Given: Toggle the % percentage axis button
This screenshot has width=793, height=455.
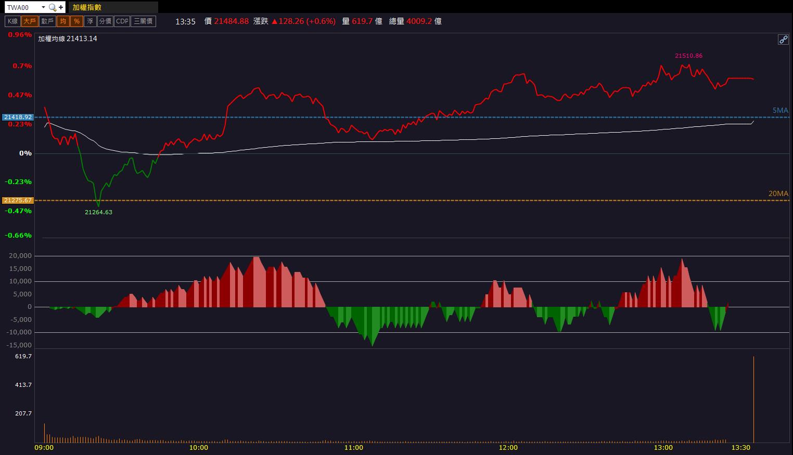Looking at the screenshot, I should [76, 21].
